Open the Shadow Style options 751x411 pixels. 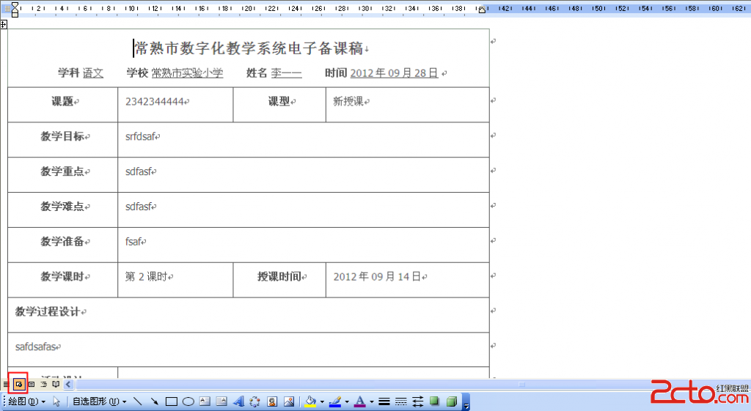[434, 401]
